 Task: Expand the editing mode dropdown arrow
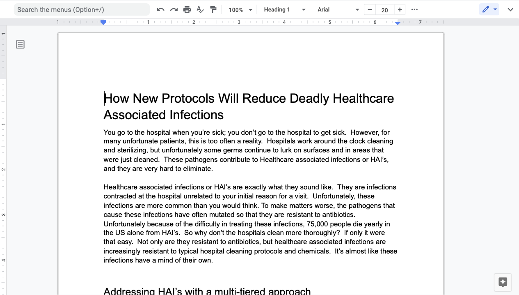click(495, 9)
